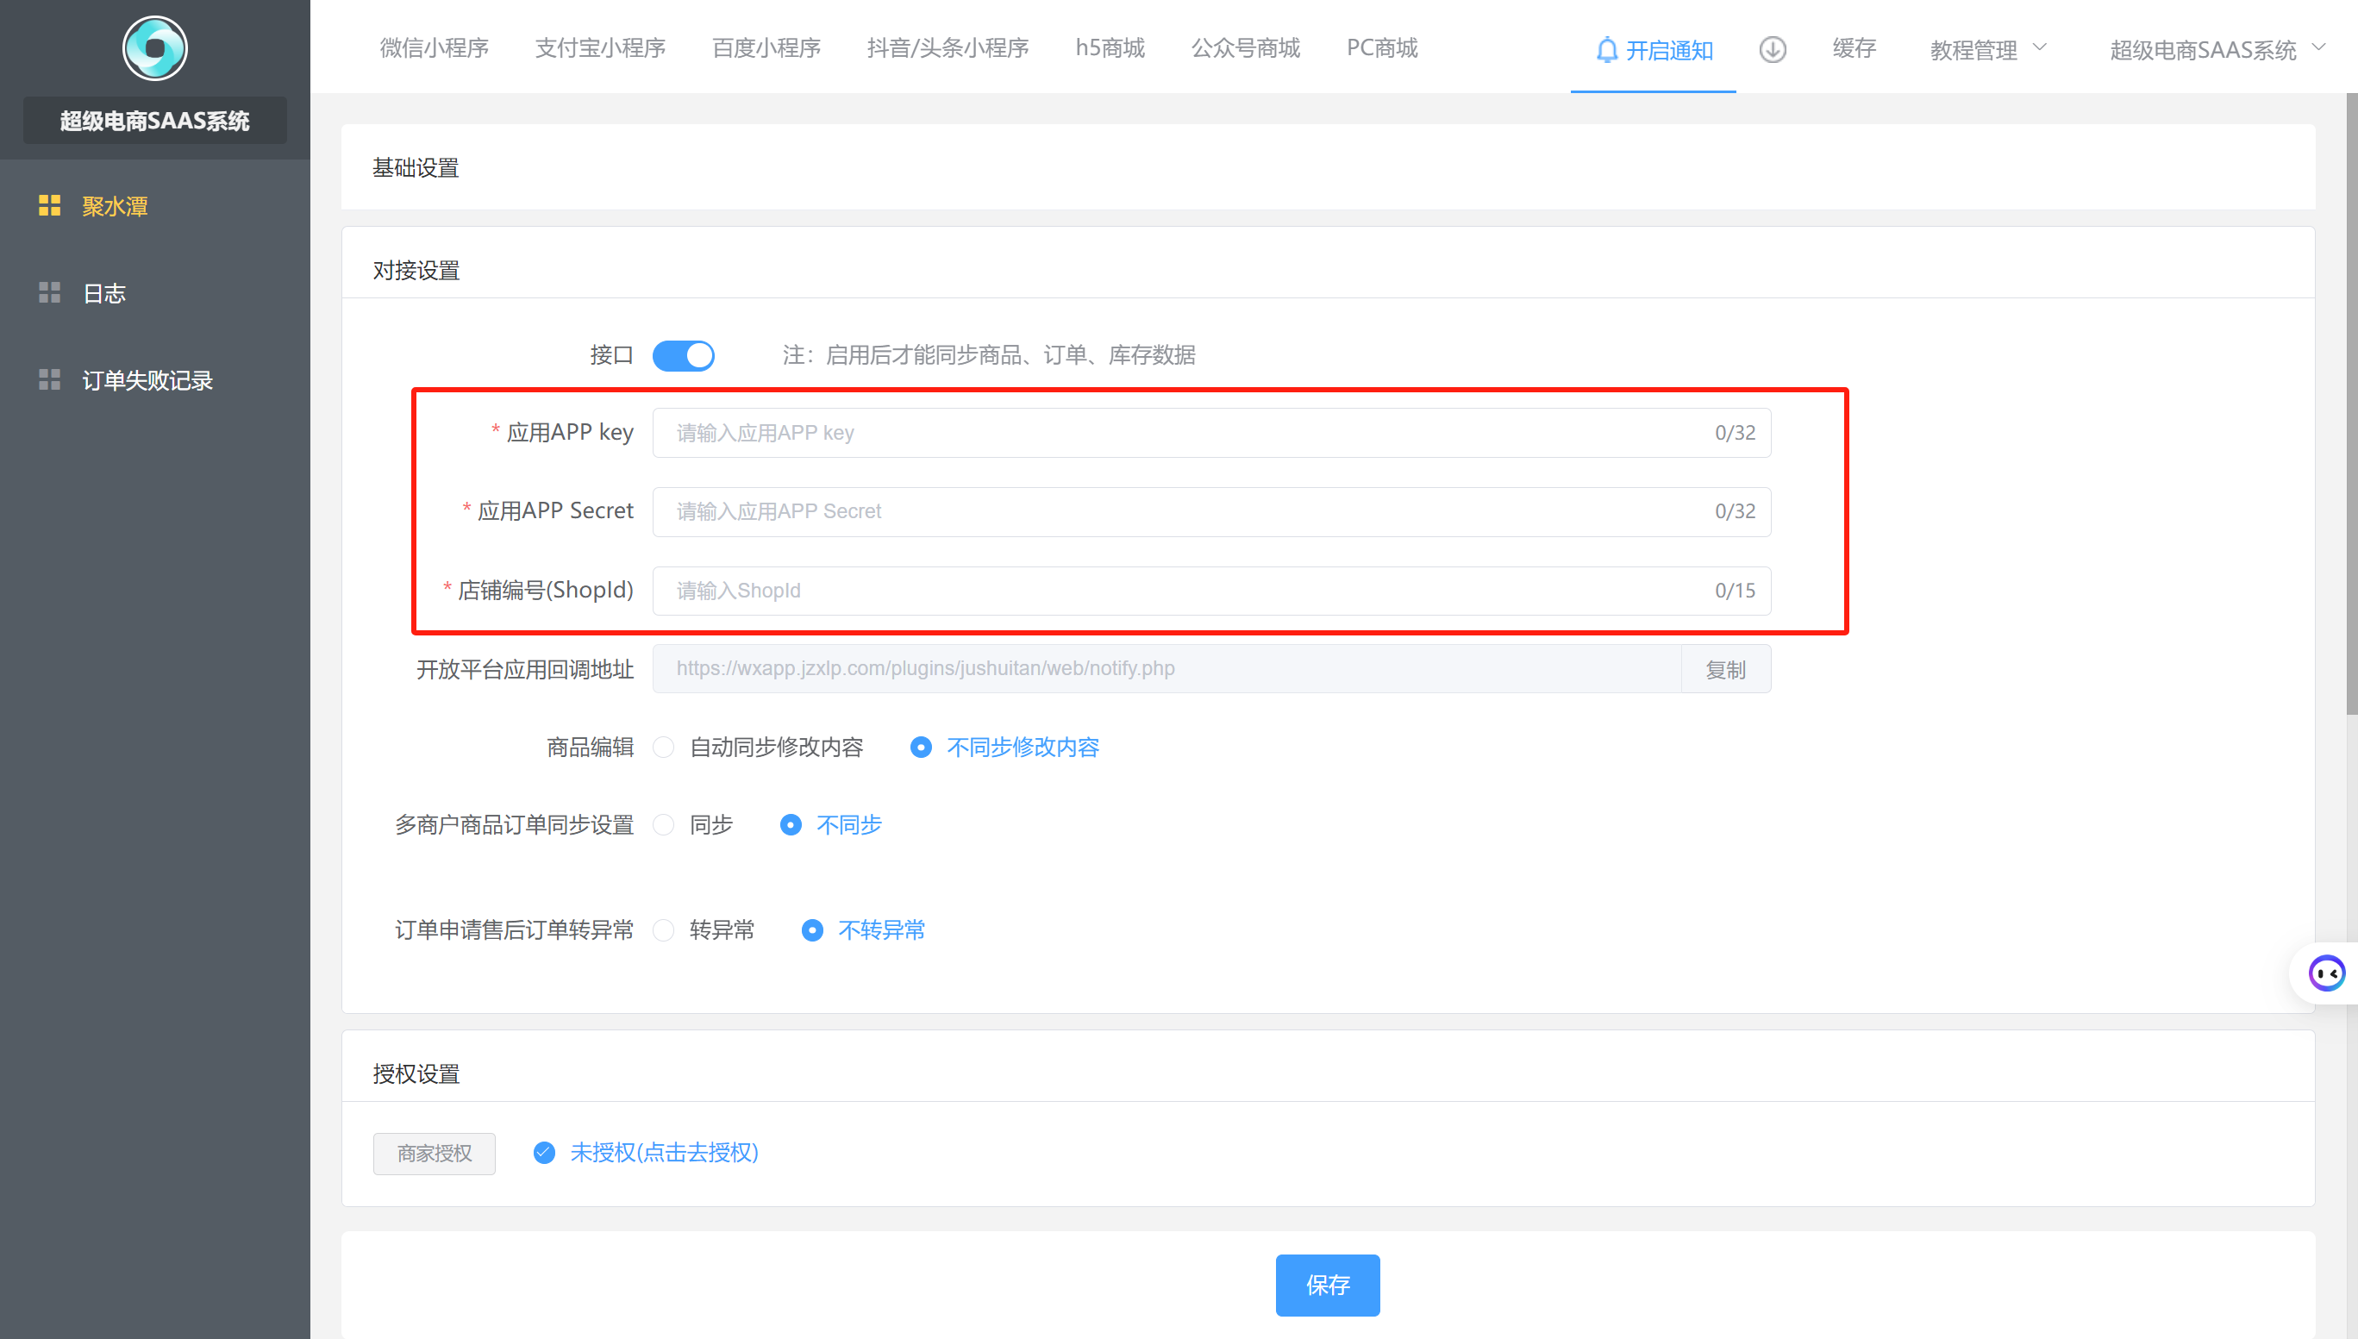Choose 同步 for multi-merchant order sync
Image resolution: width=2358 pixels, height=1339 pixels.
(x=664, y=825)
